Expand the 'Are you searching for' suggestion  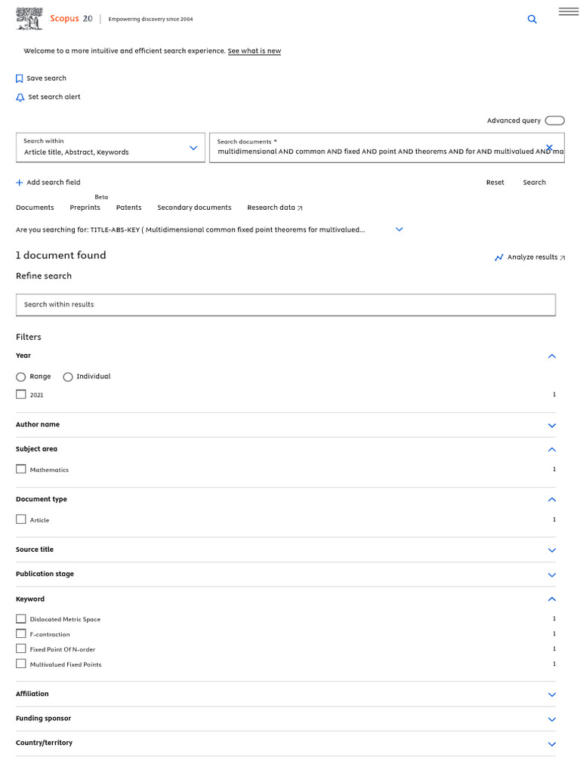[x=400, y=229]
